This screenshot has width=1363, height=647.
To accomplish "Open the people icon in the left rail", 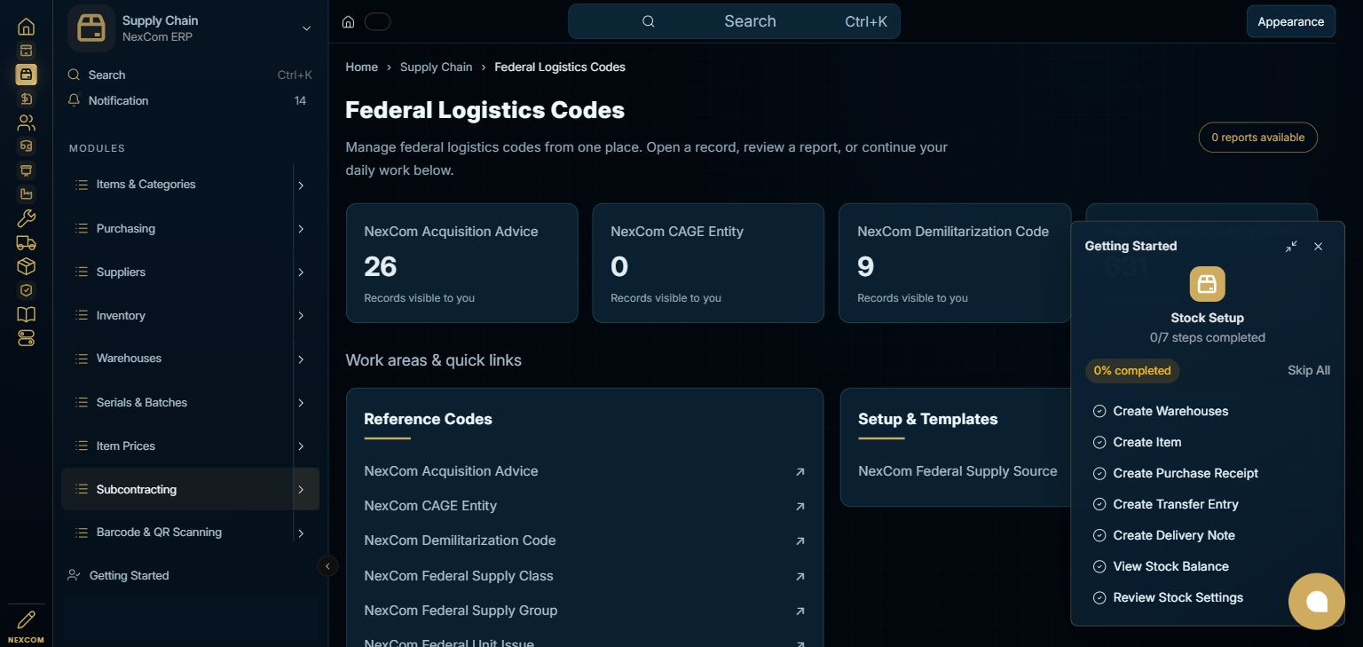I will pos(27,122).
